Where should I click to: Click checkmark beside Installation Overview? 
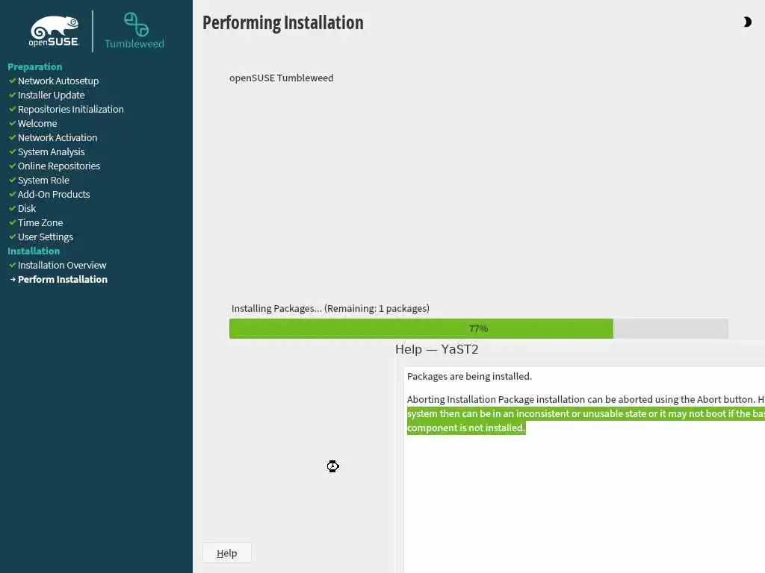coord(12,265)
